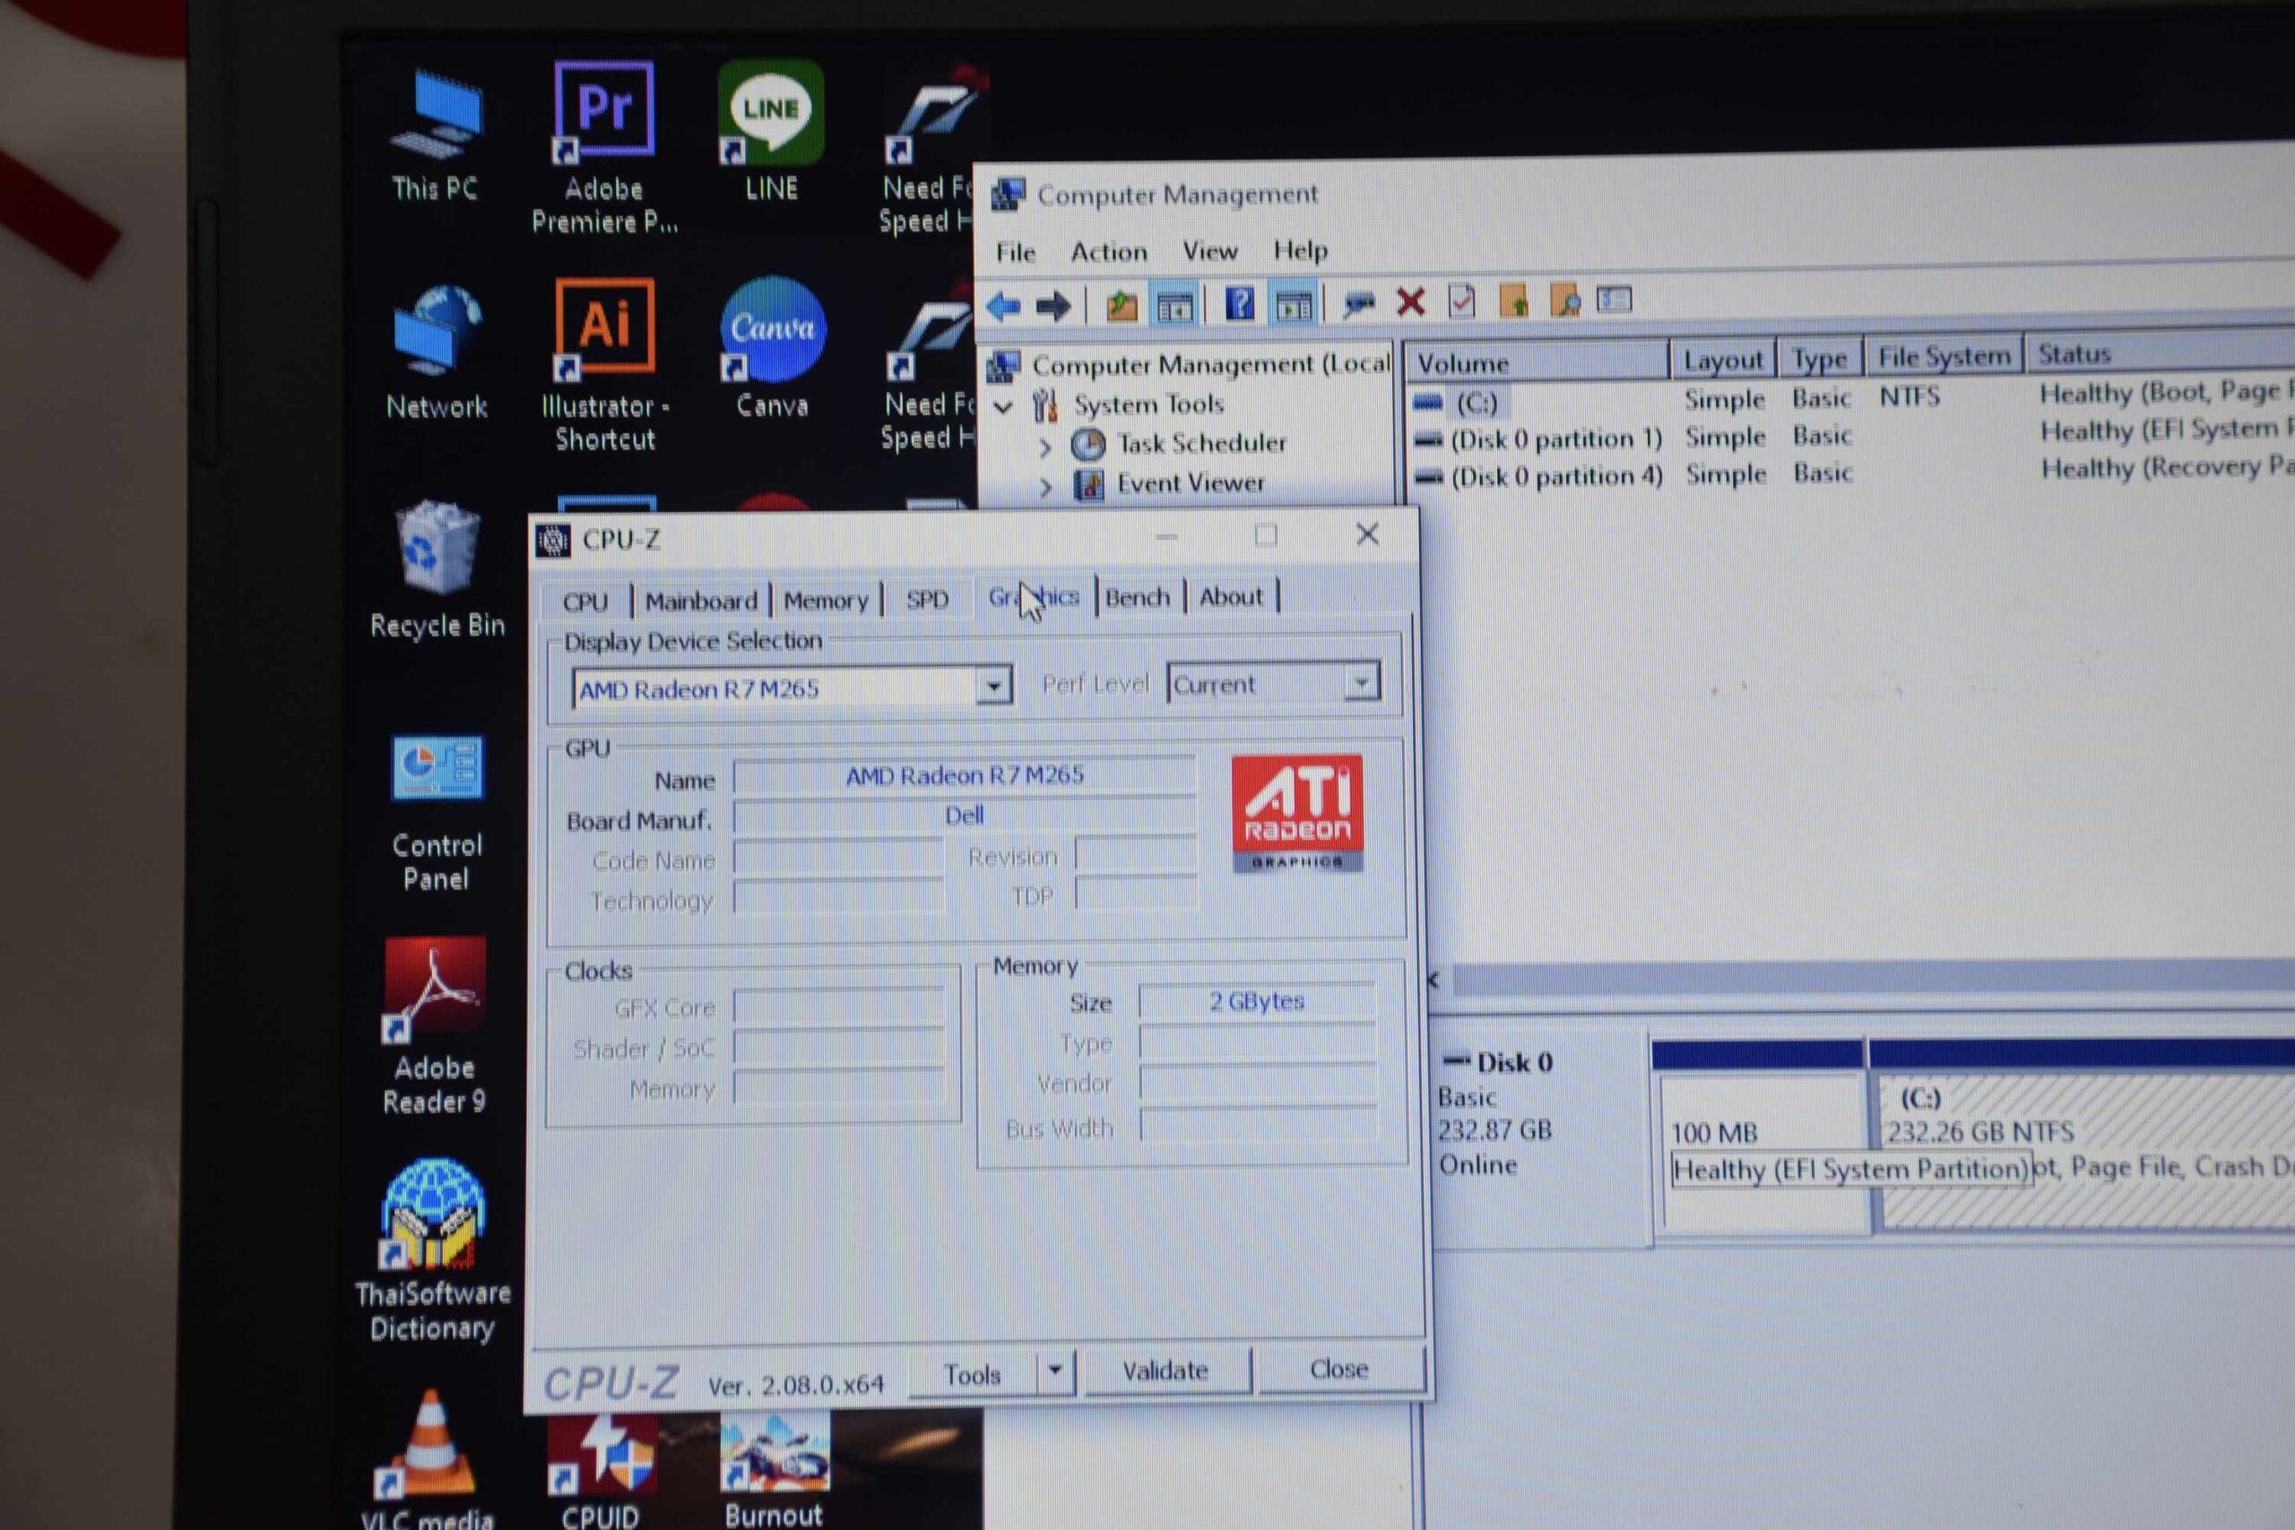Image resolution: width=2295 pixels, height=1530 pixels.
Task: Open the View menu in Computer Management
Action: (x=1210, y=251)
